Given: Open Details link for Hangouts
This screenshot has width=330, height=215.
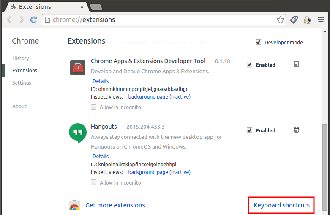Looking at the screenshot, I should (101, 156).
